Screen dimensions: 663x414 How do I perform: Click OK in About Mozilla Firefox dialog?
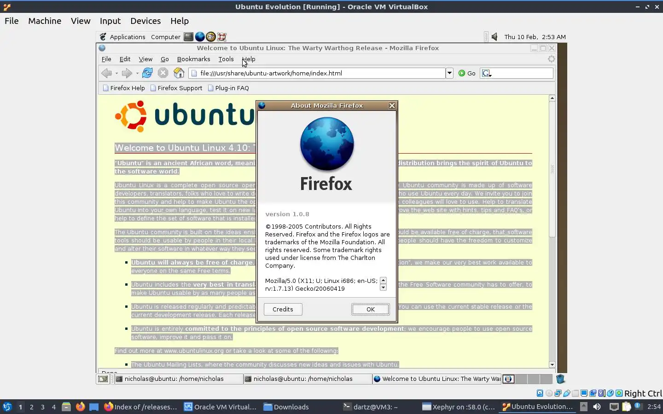click(x=371, y=309)
